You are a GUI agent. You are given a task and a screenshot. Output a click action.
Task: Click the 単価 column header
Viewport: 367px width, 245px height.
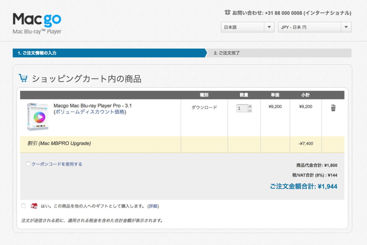[275, 95]
